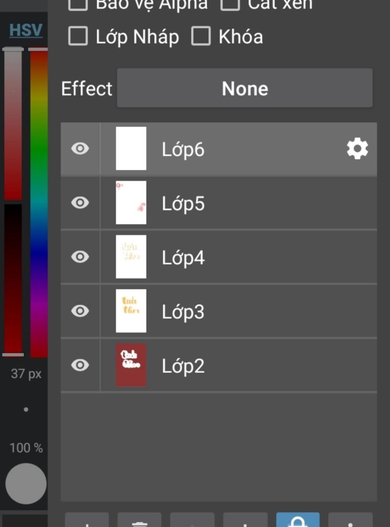Enable the Lớp Nháp checkbox
Image resolution: width=390 pixels, height=527 pixels.
(78, 36)
